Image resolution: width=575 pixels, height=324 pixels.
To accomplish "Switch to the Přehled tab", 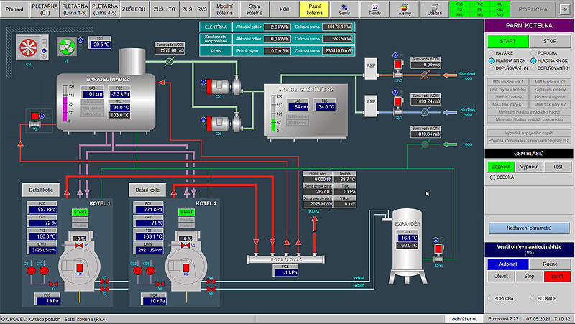I will [14, 9].
